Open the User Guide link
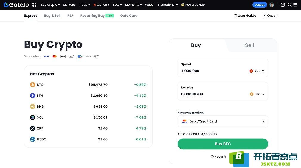The height and width of the screenshot is (168, 301). point(245,15)
